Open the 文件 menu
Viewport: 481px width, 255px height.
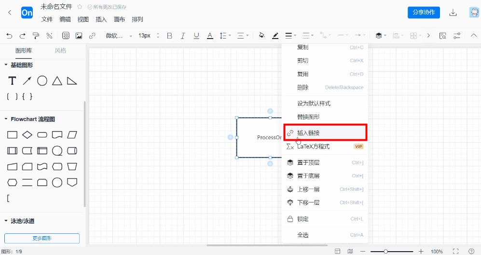(x=47, y=19)
